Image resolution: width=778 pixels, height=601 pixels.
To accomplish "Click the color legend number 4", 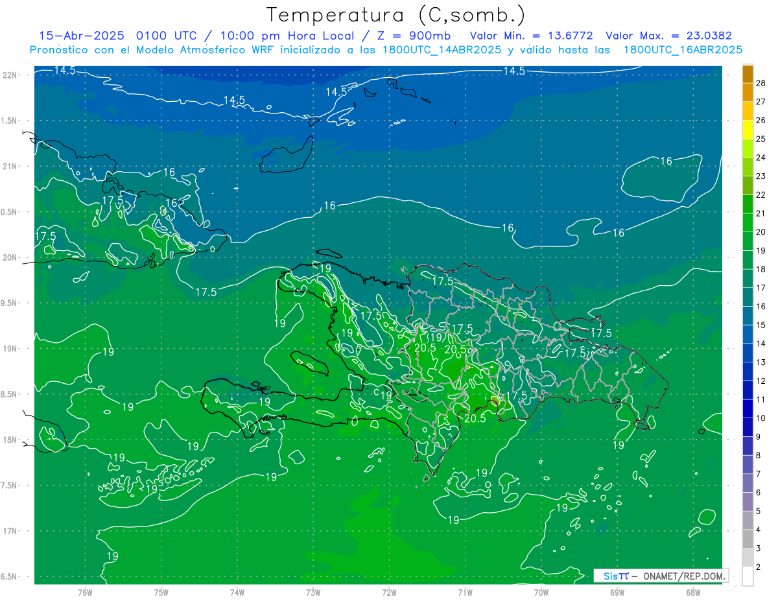I will pyautogui.click(x=759, y=530).
